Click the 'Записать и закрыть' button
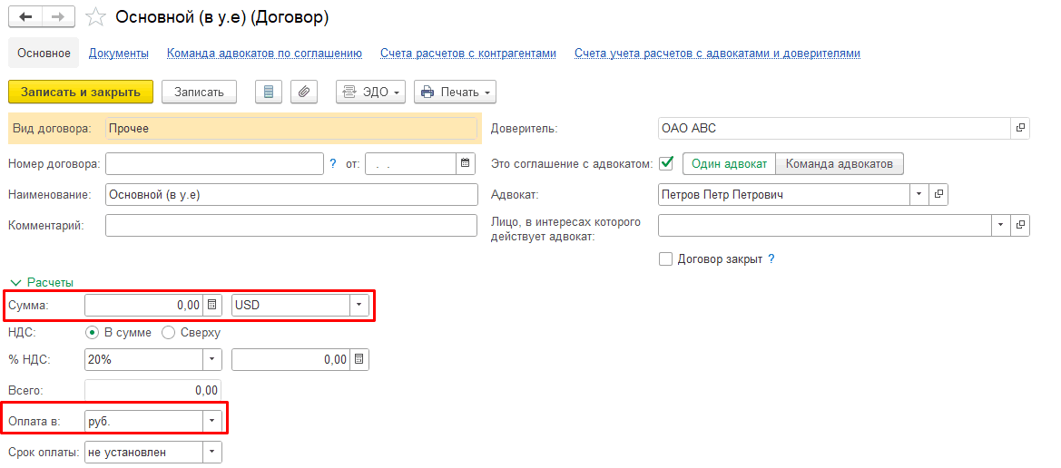1061x468 pixels. (81, 92)
